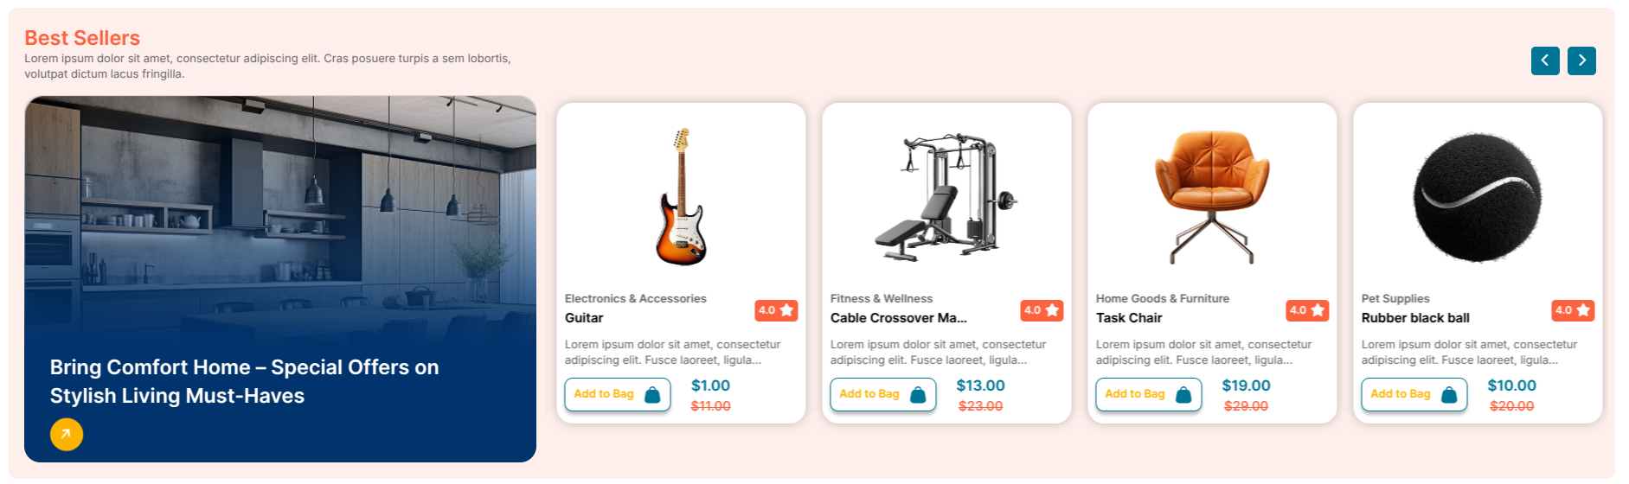Click the next arrow in Best Sellers carousel
This screenshot has width=1629, height=484.
pyautogui.click(x=1581, y=60)
